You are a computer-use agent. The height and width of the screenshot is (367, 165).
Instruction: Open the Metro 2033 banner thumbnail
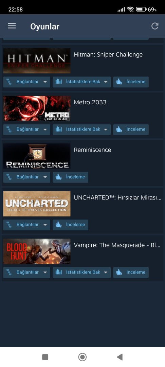pyautogui.click(x=37, y=108)
